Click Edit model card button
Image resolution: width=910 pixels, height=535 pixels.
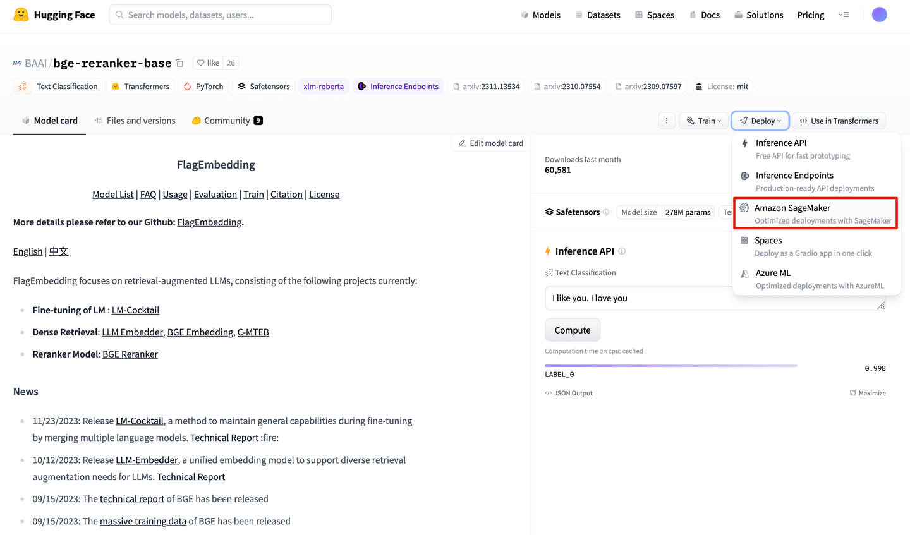pos(491,143)
